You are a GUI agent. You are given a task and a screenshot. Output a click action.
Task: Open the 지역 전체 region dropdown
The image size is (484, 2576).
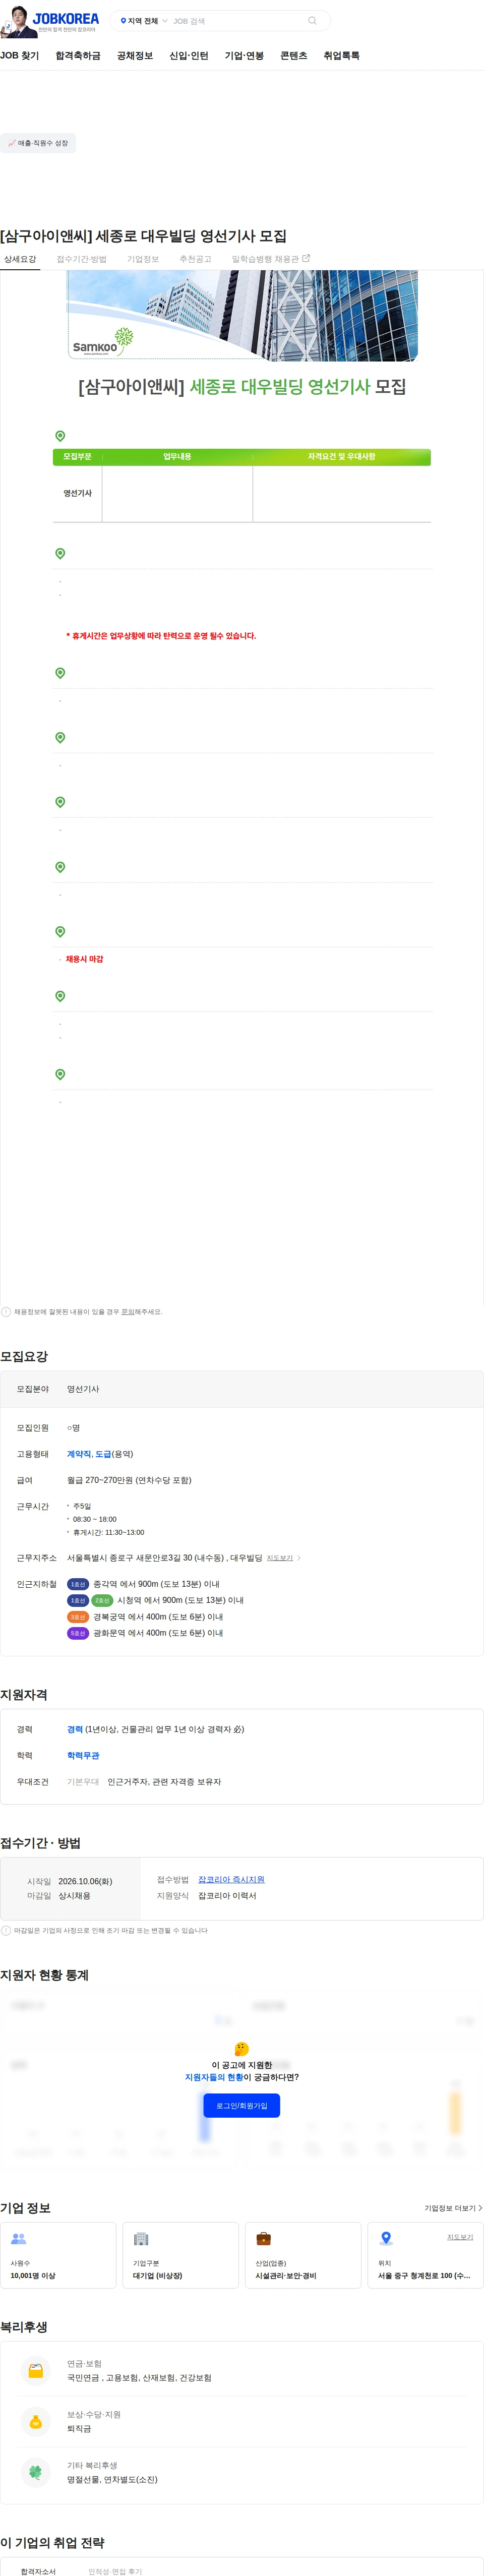point(144,21)
